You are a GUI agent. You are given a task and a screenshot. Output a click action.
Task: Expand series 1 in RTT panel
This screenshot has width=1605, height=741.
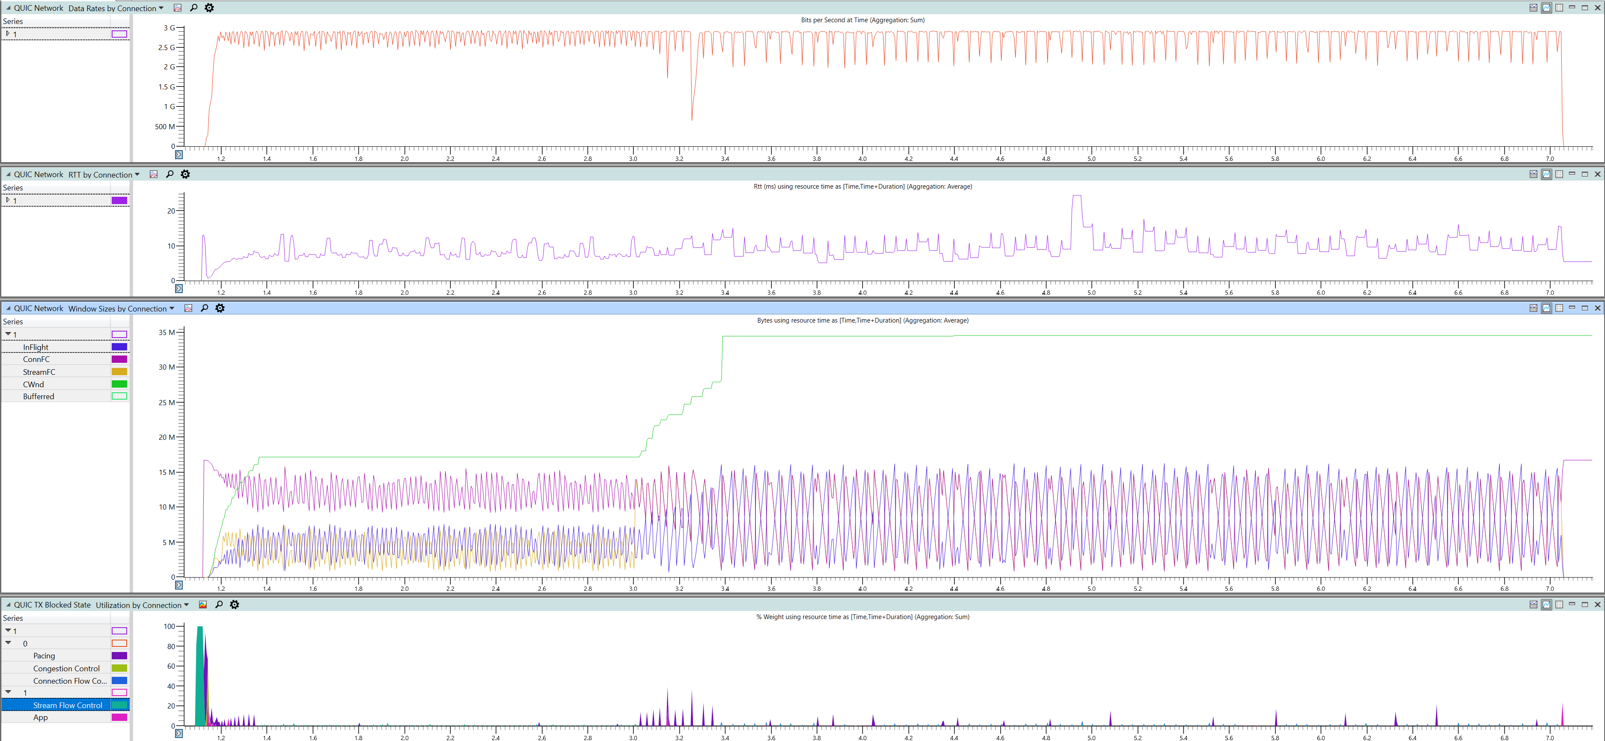click(x=7, y=200)
